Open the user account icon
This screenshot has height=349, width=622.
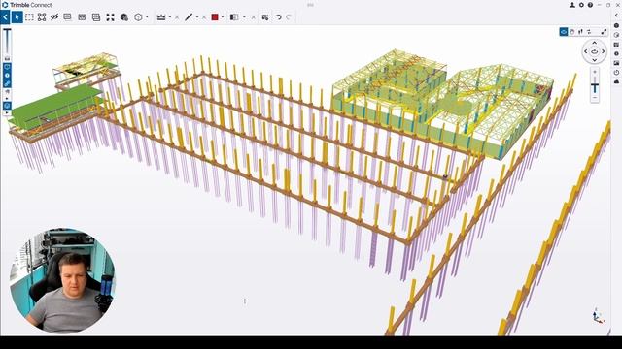[x=572, y=5]
